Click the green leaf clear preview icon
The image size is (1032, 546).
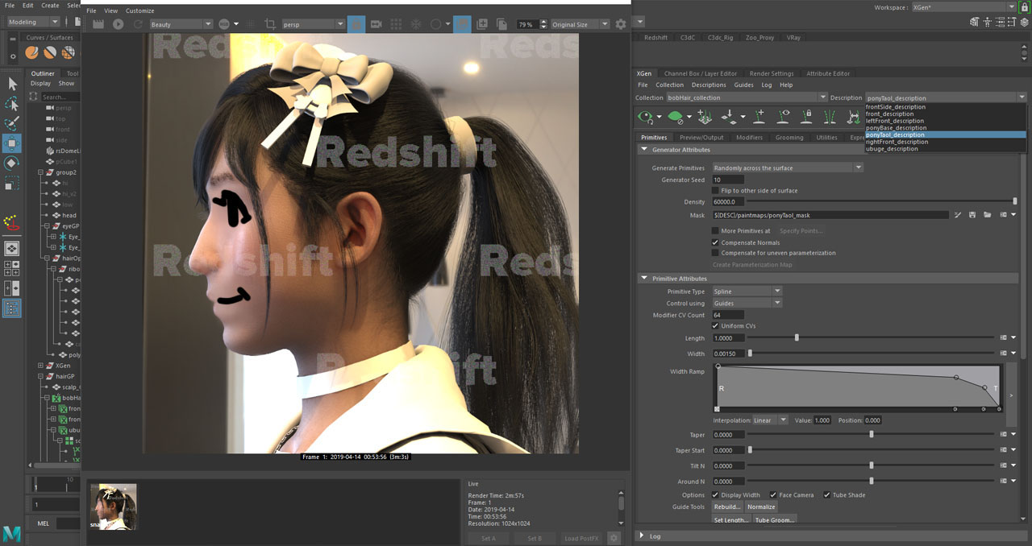click(x=676, y=118)
